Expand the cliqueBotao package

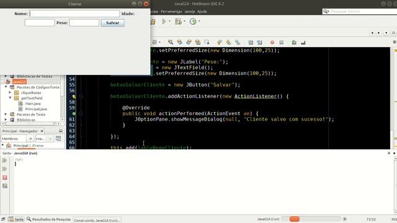(11, 92)
